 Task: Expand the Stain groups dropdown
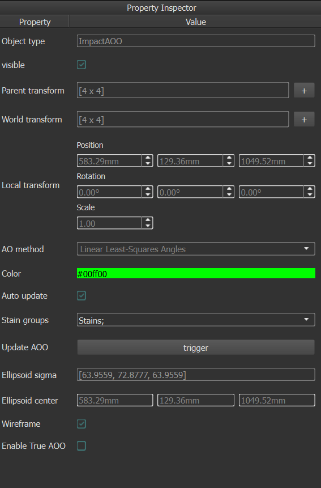[x=196, y=320]
